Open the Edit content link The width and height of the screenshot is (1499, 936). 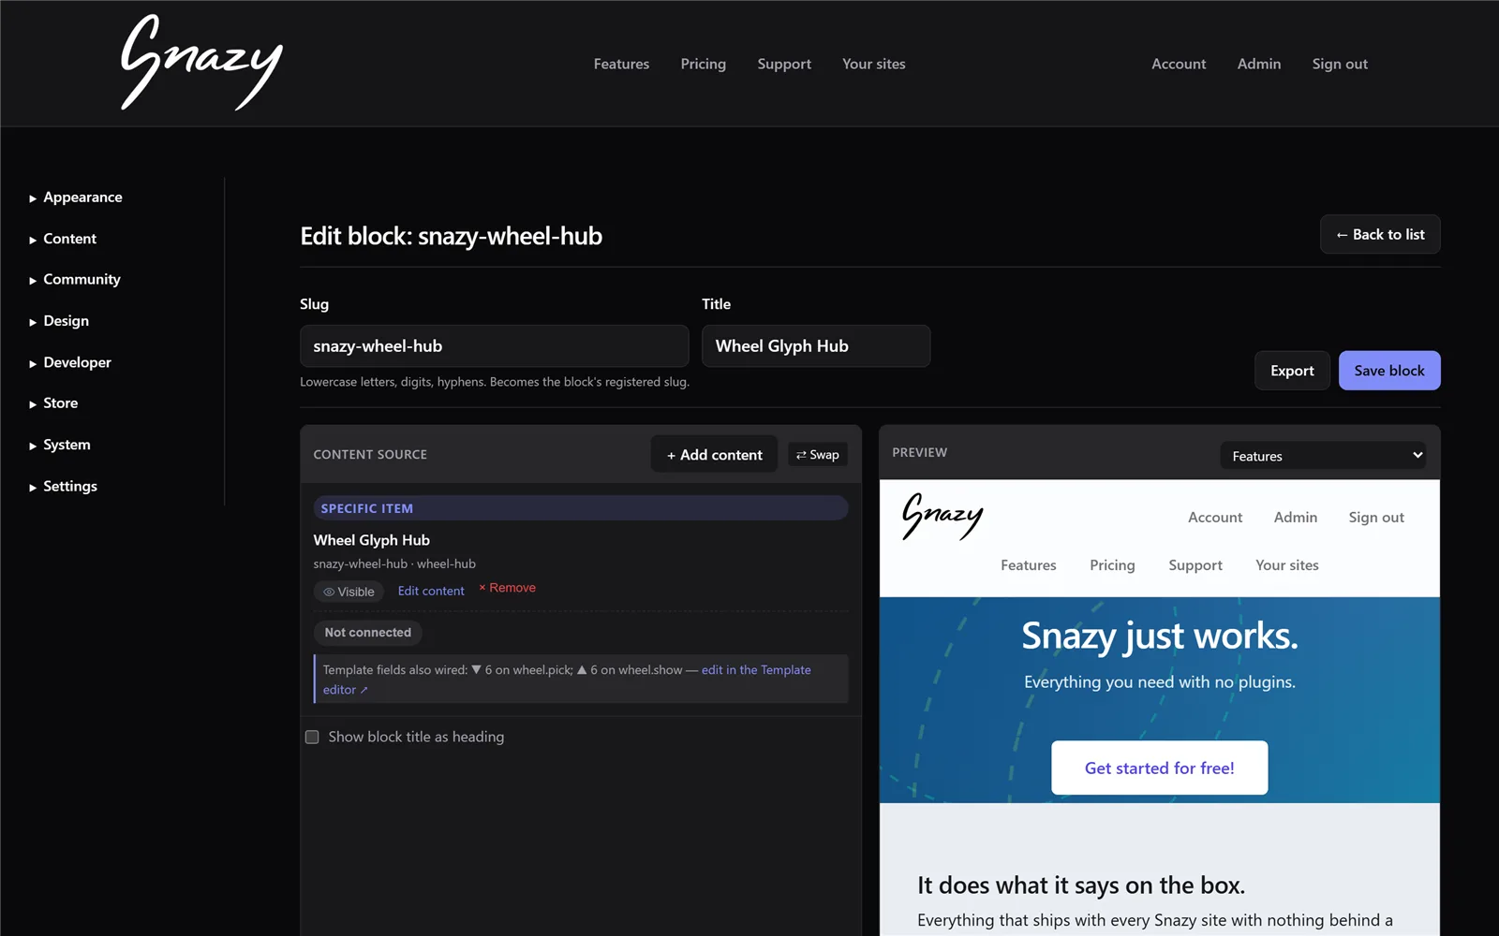(431, 592)
